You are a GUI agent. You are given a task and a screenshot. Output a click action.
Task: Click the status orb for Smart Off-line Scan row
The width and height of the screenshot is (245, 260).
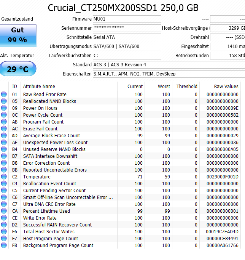[x=4, y=197]
